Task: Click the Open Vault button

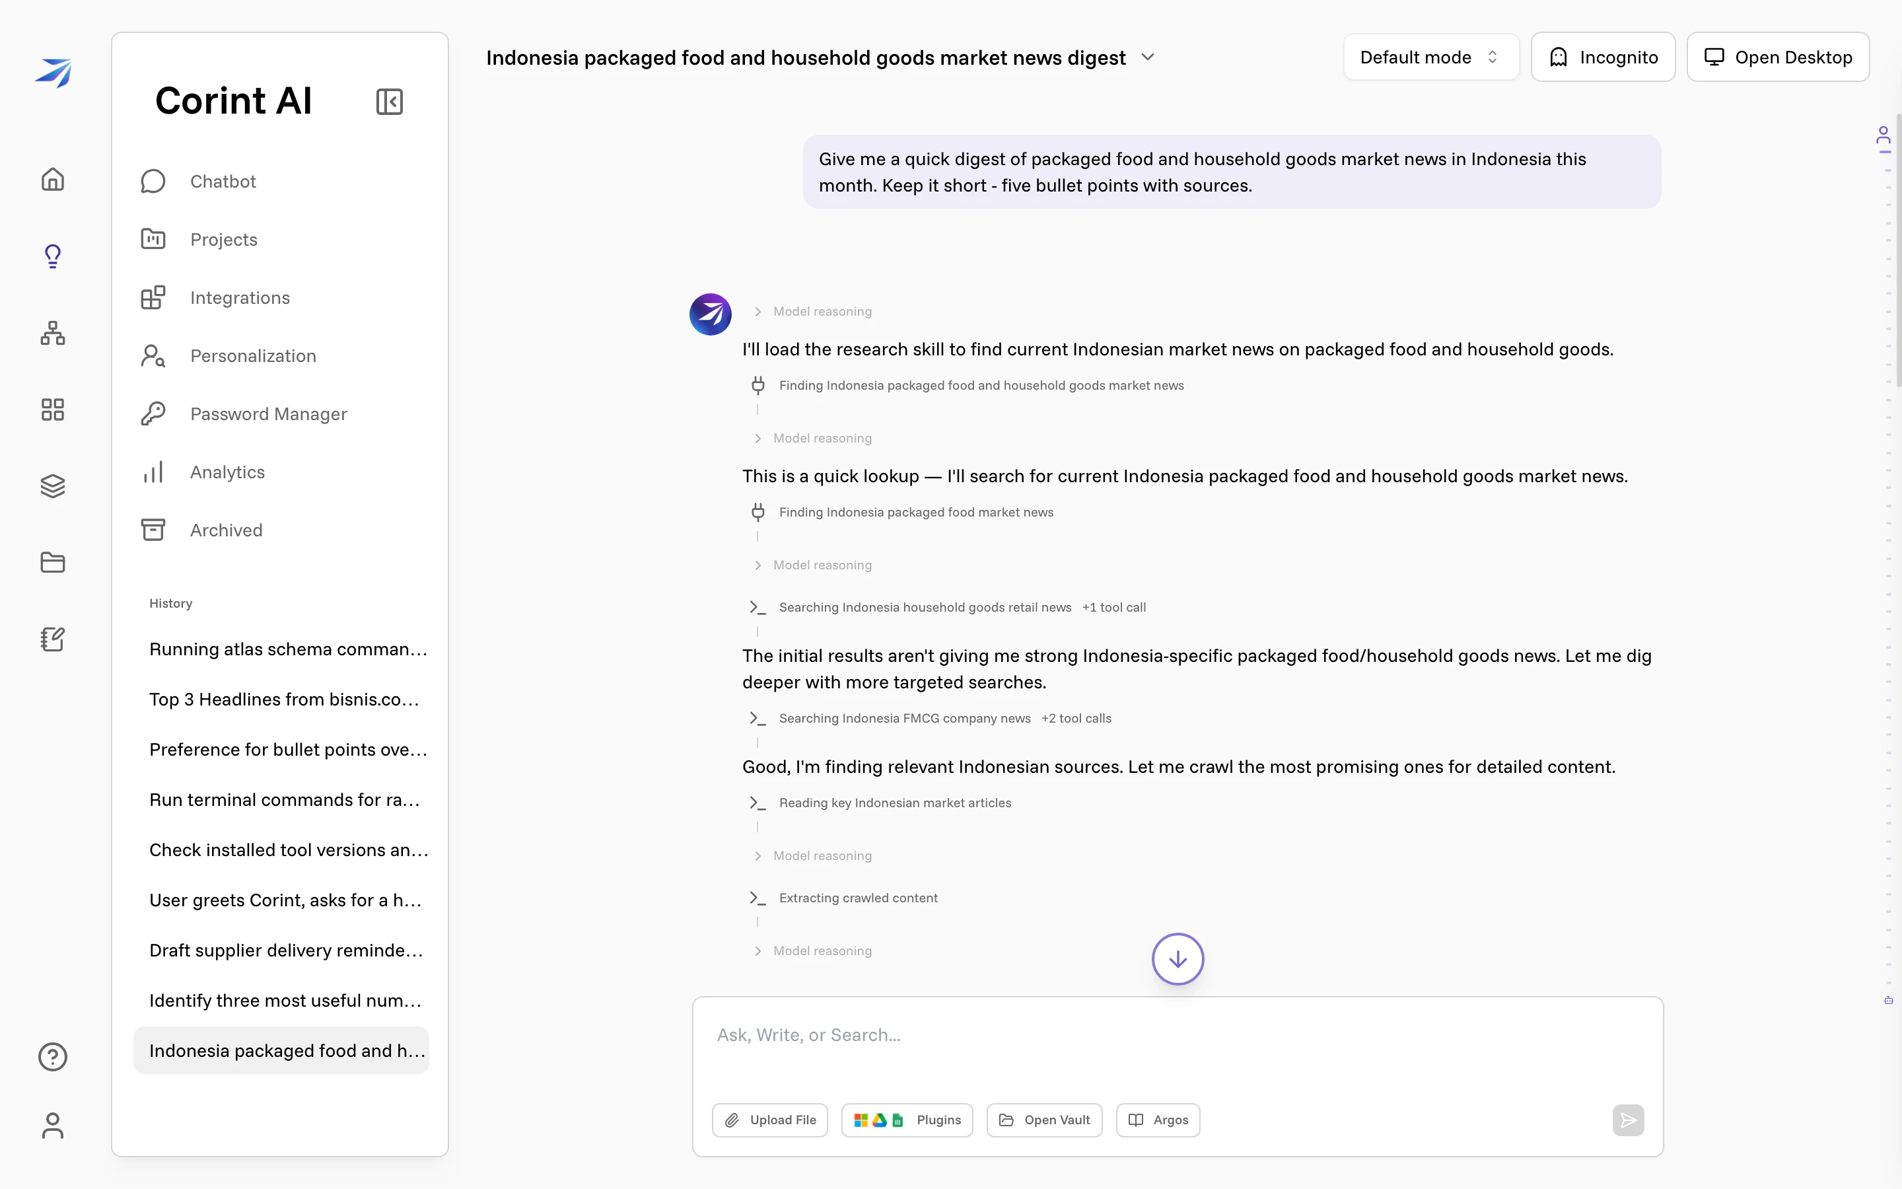Action: [1045, 1120]
